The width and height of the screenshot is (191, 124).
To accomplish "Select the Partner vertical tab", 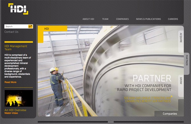I will tap(187, 60).
